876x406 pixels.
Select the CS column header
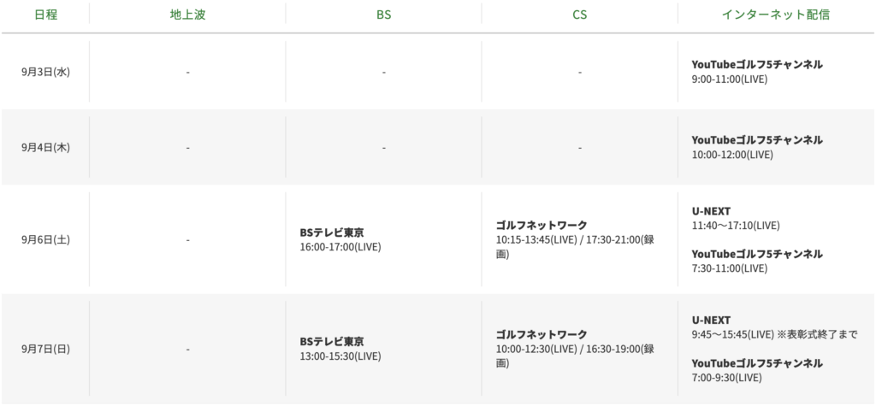click(x=580, y=15)
